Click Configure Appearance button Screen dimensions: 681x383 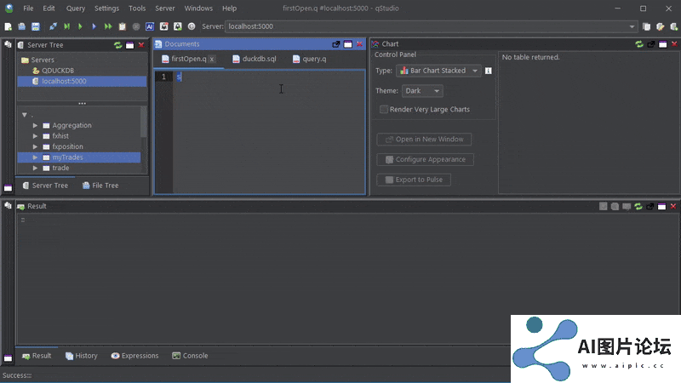point(425,159)
